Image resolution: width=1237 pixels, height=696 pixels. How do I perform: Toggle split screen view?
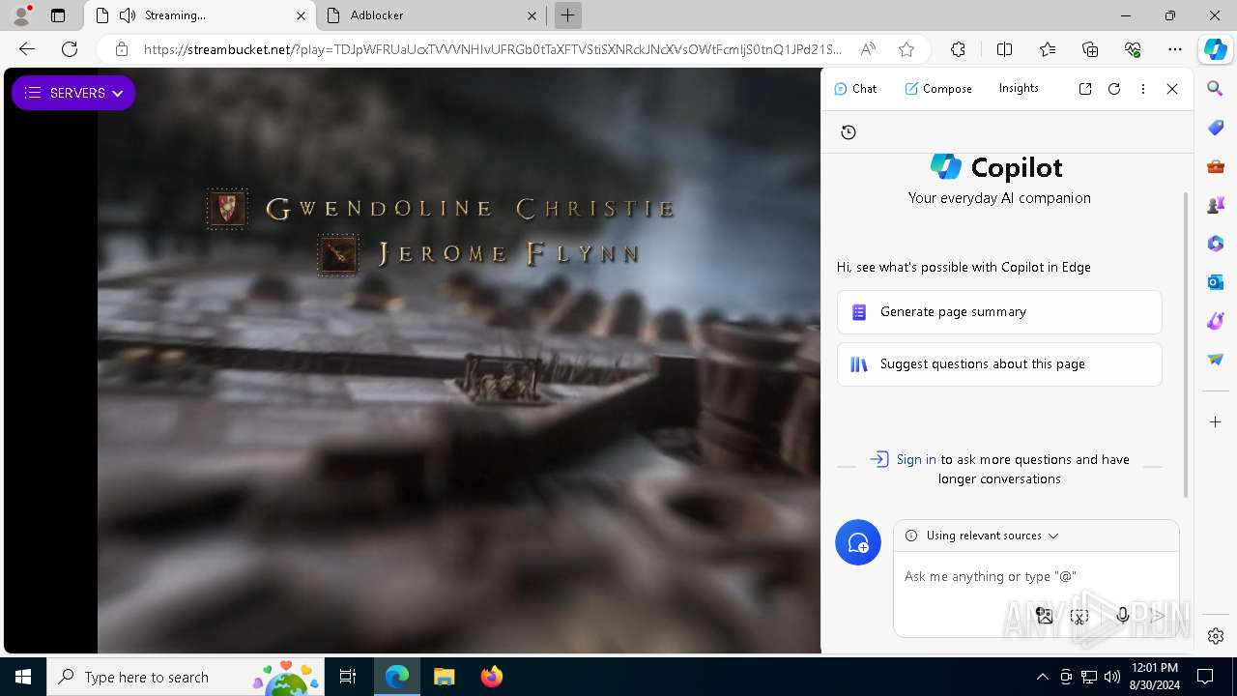point(1004,49)
